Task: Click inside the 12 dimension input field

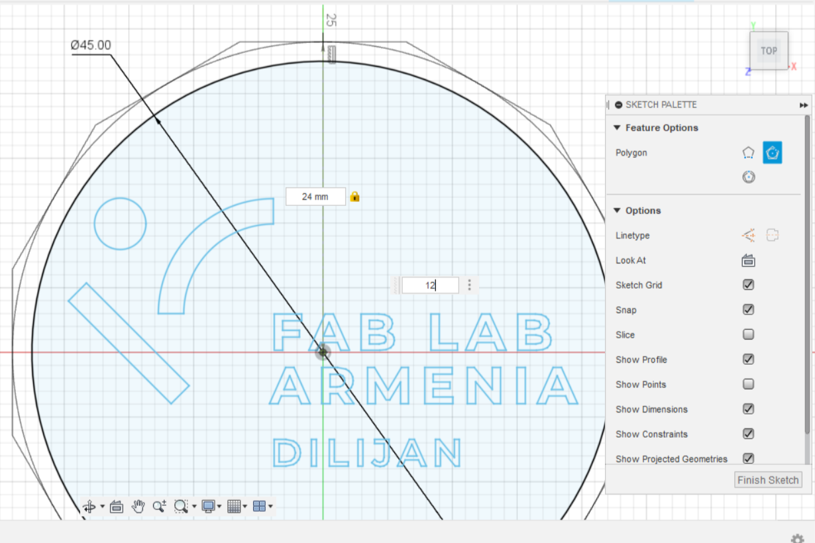Action: [430, 285]
